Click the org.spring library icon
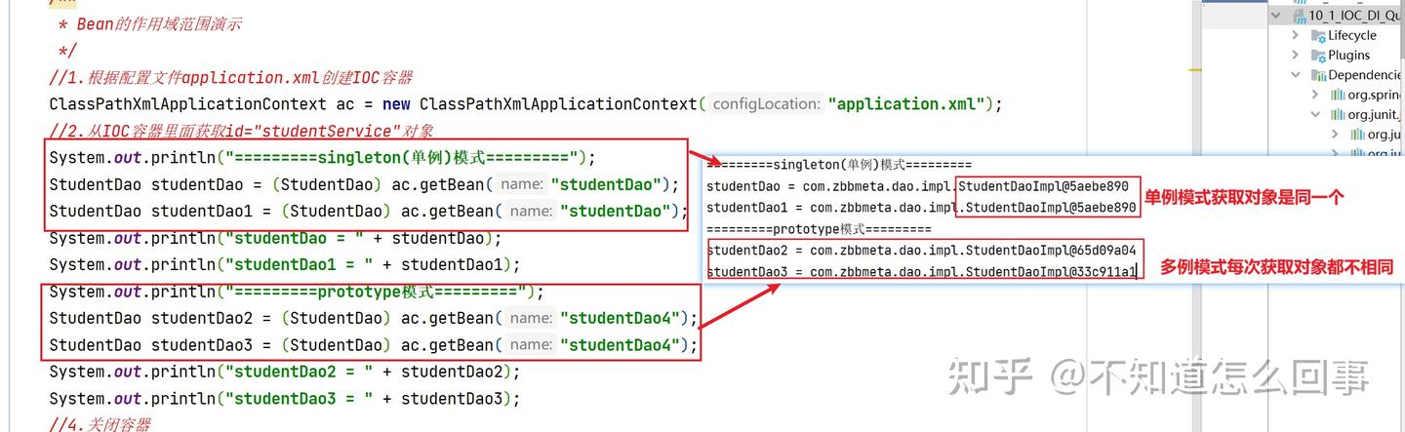Viewport: 1405px width, 432px height. pyautogui.click(x=1338, y=95)
